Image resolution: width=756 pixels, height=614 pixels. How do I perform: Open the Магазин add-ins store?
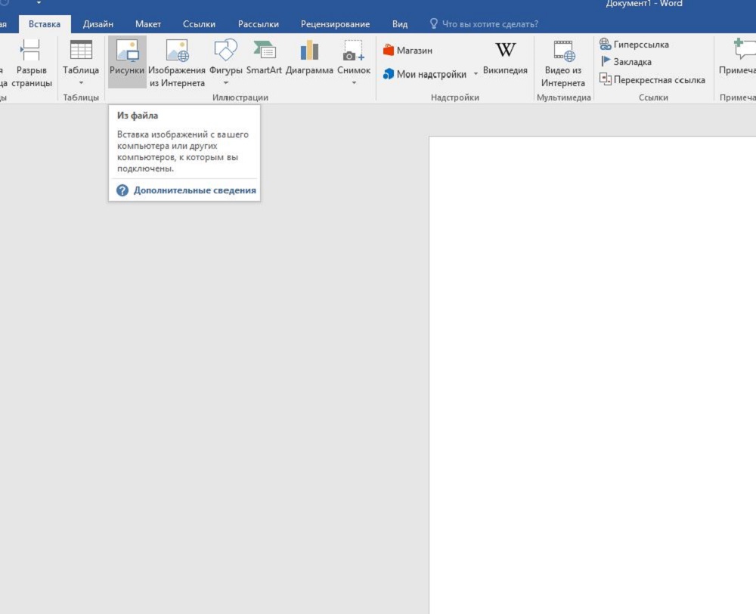pos(407,51)
